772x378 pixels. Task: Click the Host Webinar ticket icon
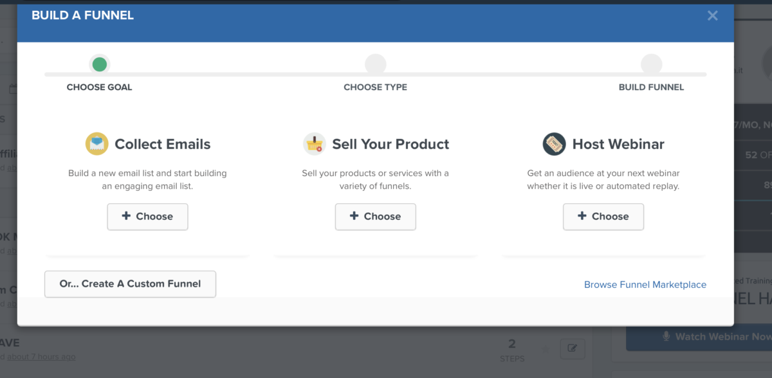(x=554, y=143)
